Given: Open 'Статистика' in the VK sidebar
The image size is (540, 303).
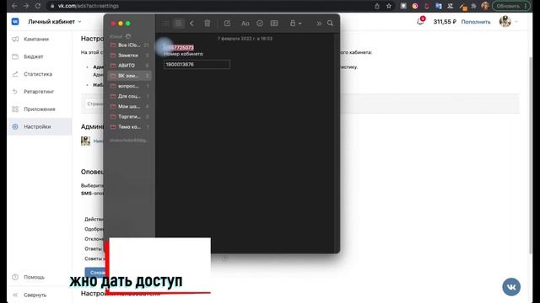Looking at the screenshot, I should (x=38, y=74).
